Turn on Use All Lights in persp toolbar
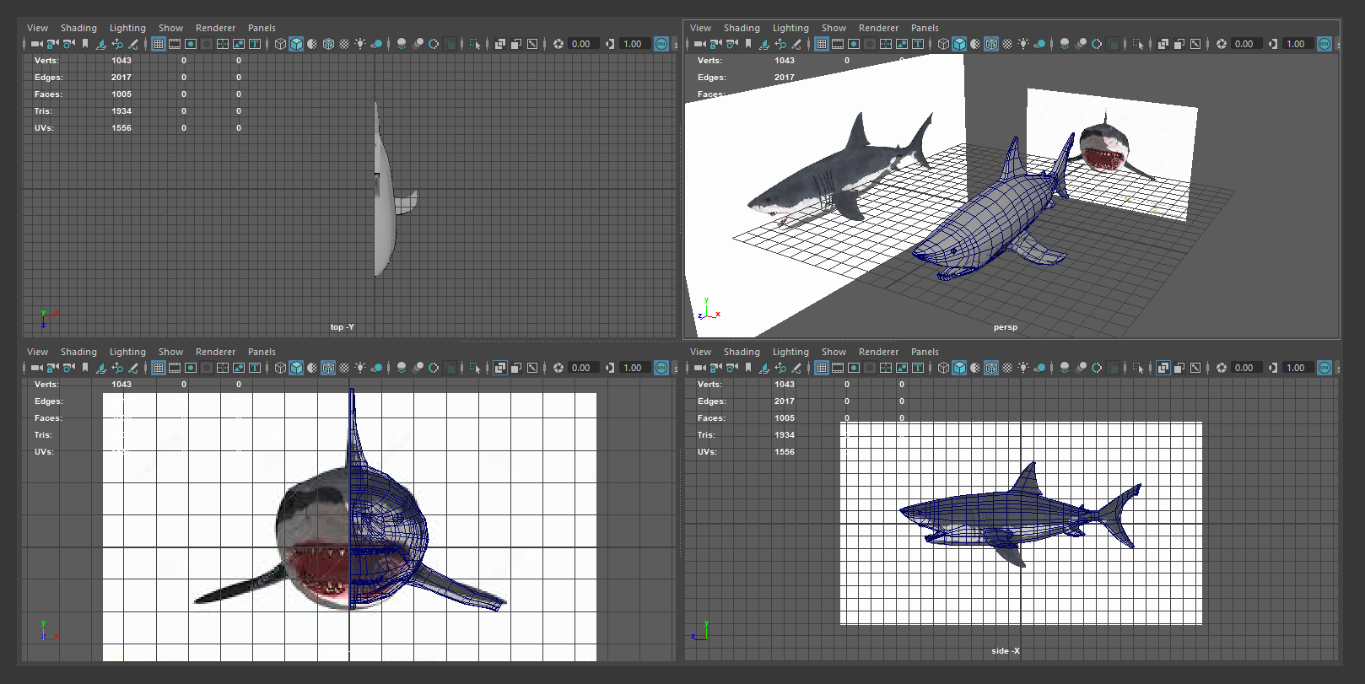Screen dimensions: 1365x684 (x=1023, y=44)
